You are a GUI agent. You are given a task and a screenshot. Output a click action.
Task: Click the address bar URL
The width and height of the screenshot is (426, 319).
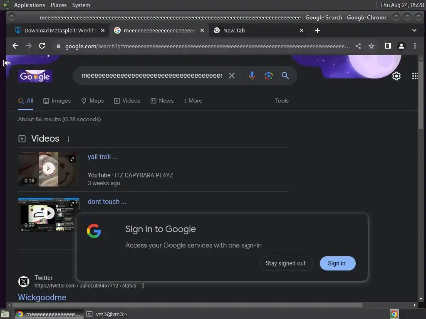(207, 46)
